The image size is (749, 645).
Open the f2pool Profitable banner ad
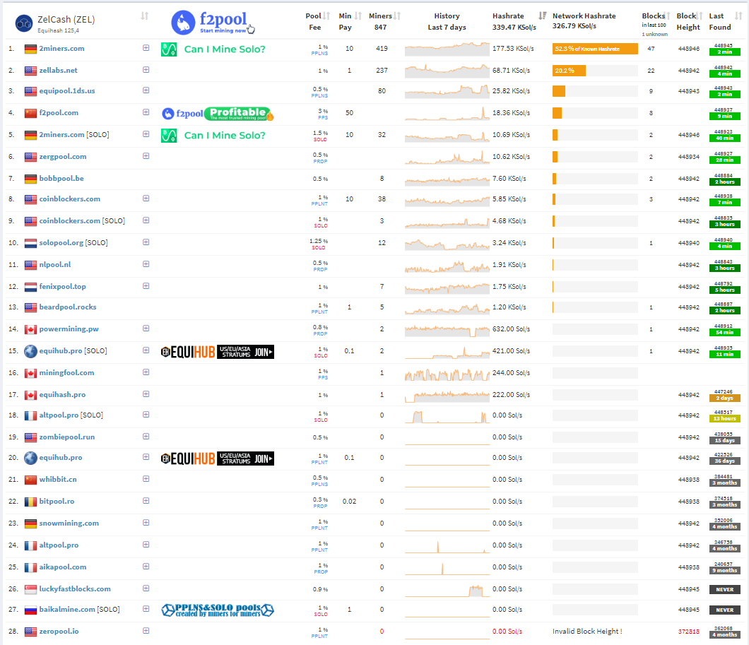point(218,114)
